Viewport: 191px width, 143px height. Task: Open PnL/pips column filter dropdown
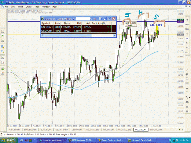coord(110,23)
